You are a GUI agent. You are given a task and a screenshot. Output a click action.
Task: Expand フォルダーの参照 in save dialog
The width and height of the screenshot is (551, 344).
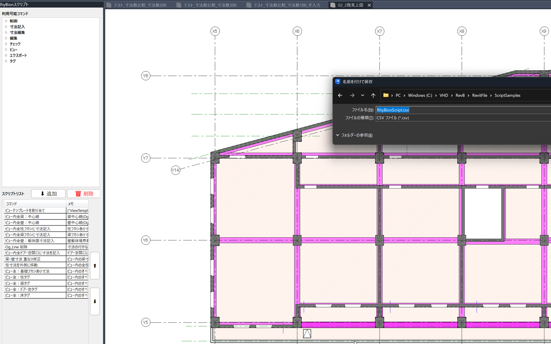354,135
